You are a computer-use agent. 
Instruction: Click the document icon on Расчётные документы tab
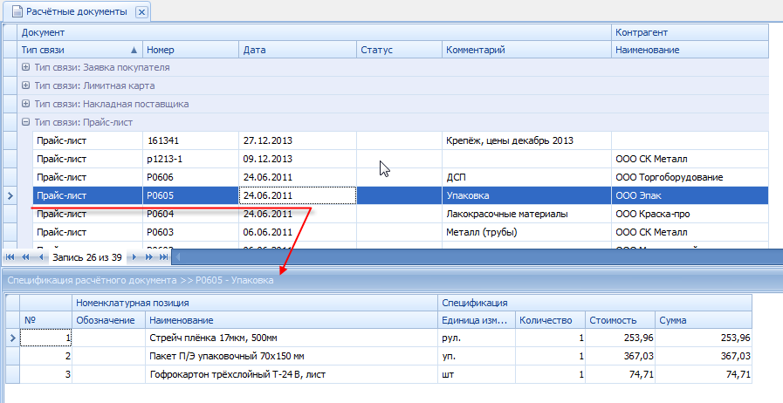point(17,11)
